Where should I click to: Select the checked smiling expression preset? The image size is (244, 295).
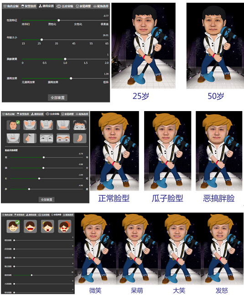[x=13, y=226]
